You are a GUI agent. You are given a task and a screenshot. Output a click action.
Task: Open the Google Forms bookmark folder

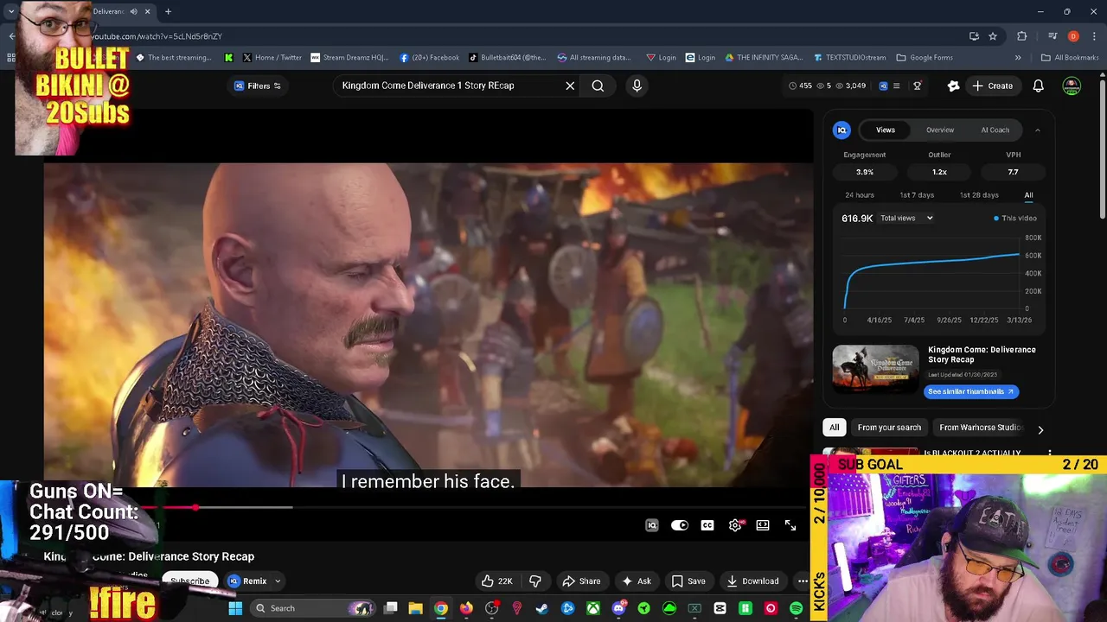pyautogui.click(x=925, y=58)
